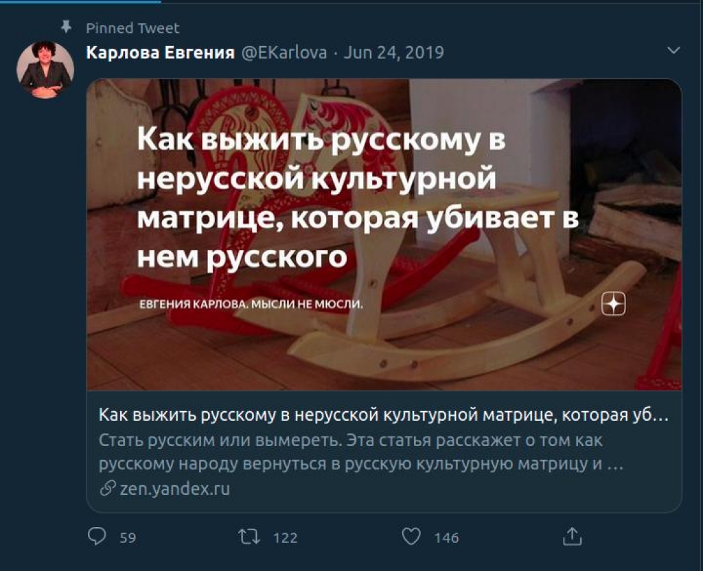
Task: Open the Jun 24, 2019 timestamp
Action: [393, 52]
